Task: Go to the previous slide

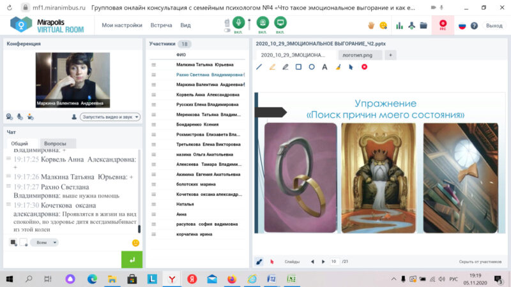Action: pos(312,261)
